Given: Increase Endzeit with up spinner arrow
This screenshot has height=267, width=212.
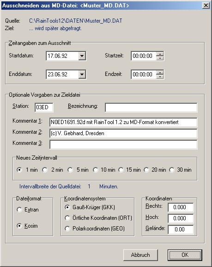Looking at the screenshot, I should 160,72.
